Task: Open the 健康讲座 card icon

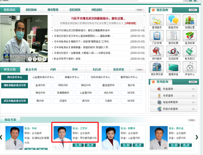Action: tap(173, 67)
